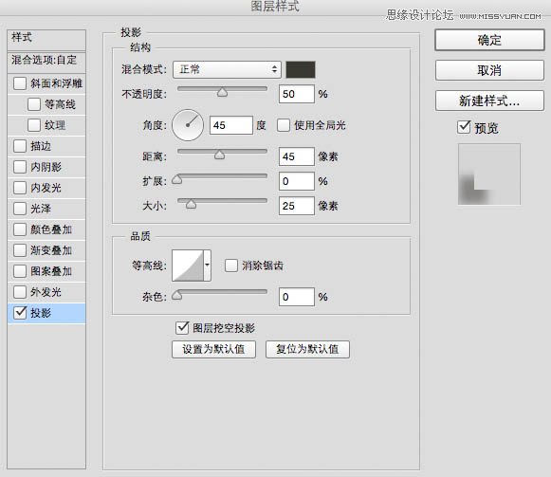
Task: Enable the 光泽 checkbox
Action: click(x=20, y=209)
